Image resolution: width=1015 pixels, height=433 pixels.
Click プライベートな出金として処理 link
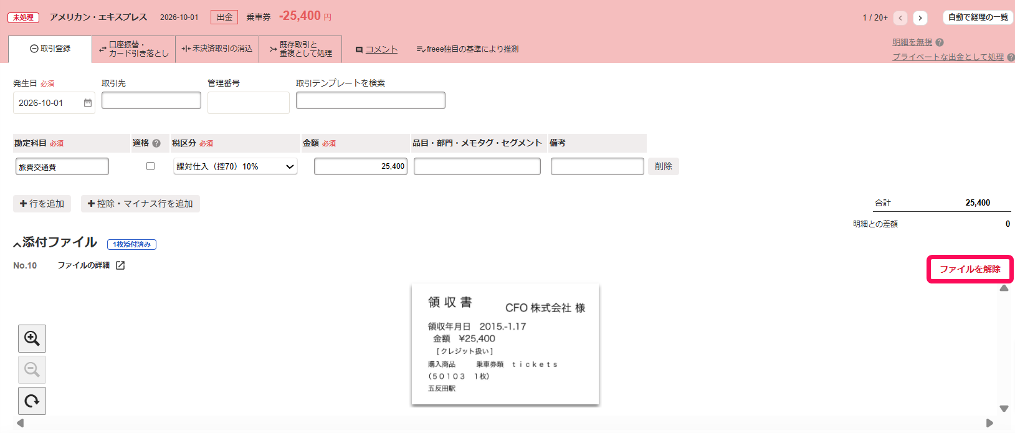tap(948, 57)
